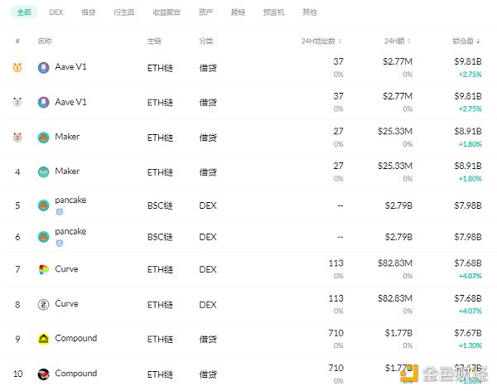Select the 衍生品 tab
Screen dimensions: 497x391
coord(123,12)
